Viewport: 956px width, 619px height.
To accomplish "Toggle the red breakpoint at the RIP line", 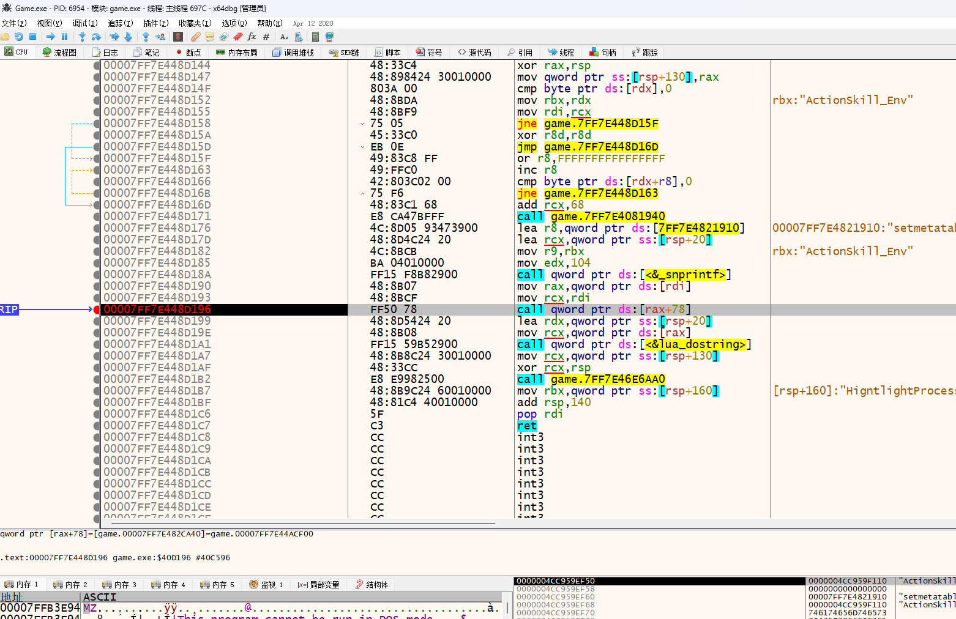I will (96, 309).
